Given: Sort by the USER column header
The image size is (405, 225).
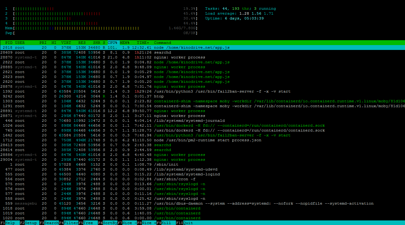Looking at the screenshot, I should [x=20, y=43].
